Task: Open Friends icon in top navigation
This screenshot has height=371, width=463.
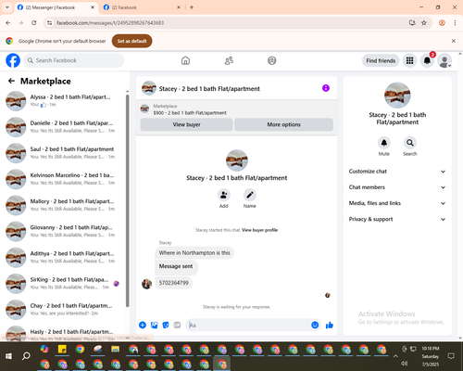Action: click(x=229, y=60)
